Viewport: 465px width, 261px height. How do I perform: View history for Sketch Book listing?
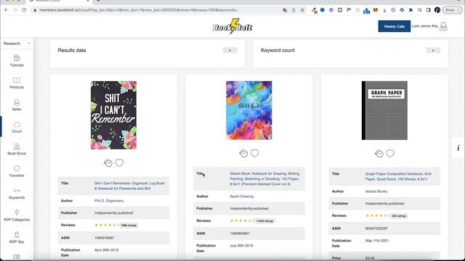tap(243, 153)
